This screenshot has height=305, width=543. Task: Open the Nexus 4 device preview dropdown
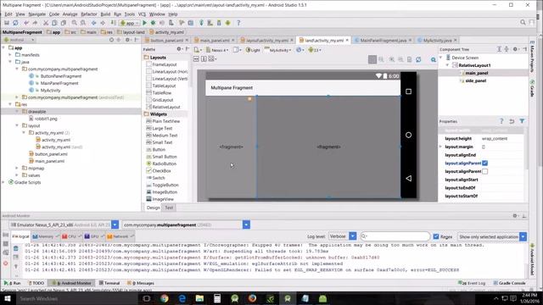click(x=217, y=50)
